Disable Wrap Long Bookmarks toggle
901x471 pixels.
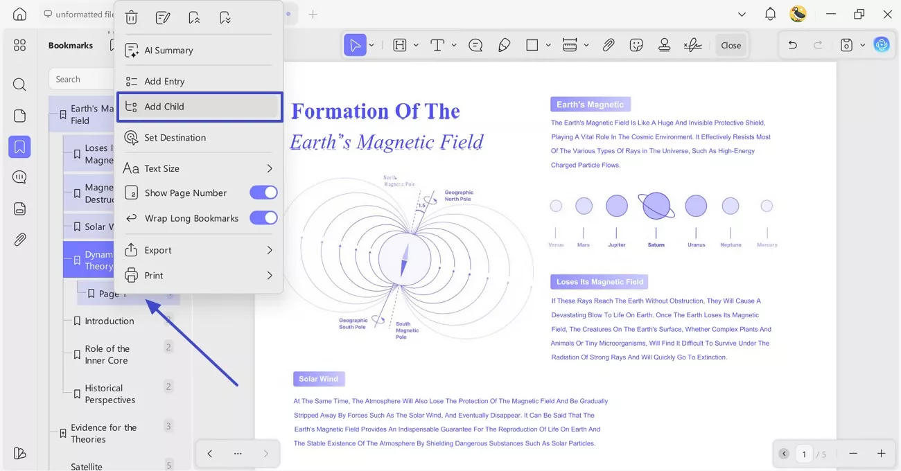click(263, 218)
